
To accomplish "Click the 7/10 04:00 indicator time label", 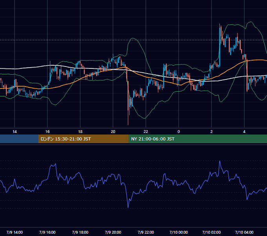I will click(244, 232).
